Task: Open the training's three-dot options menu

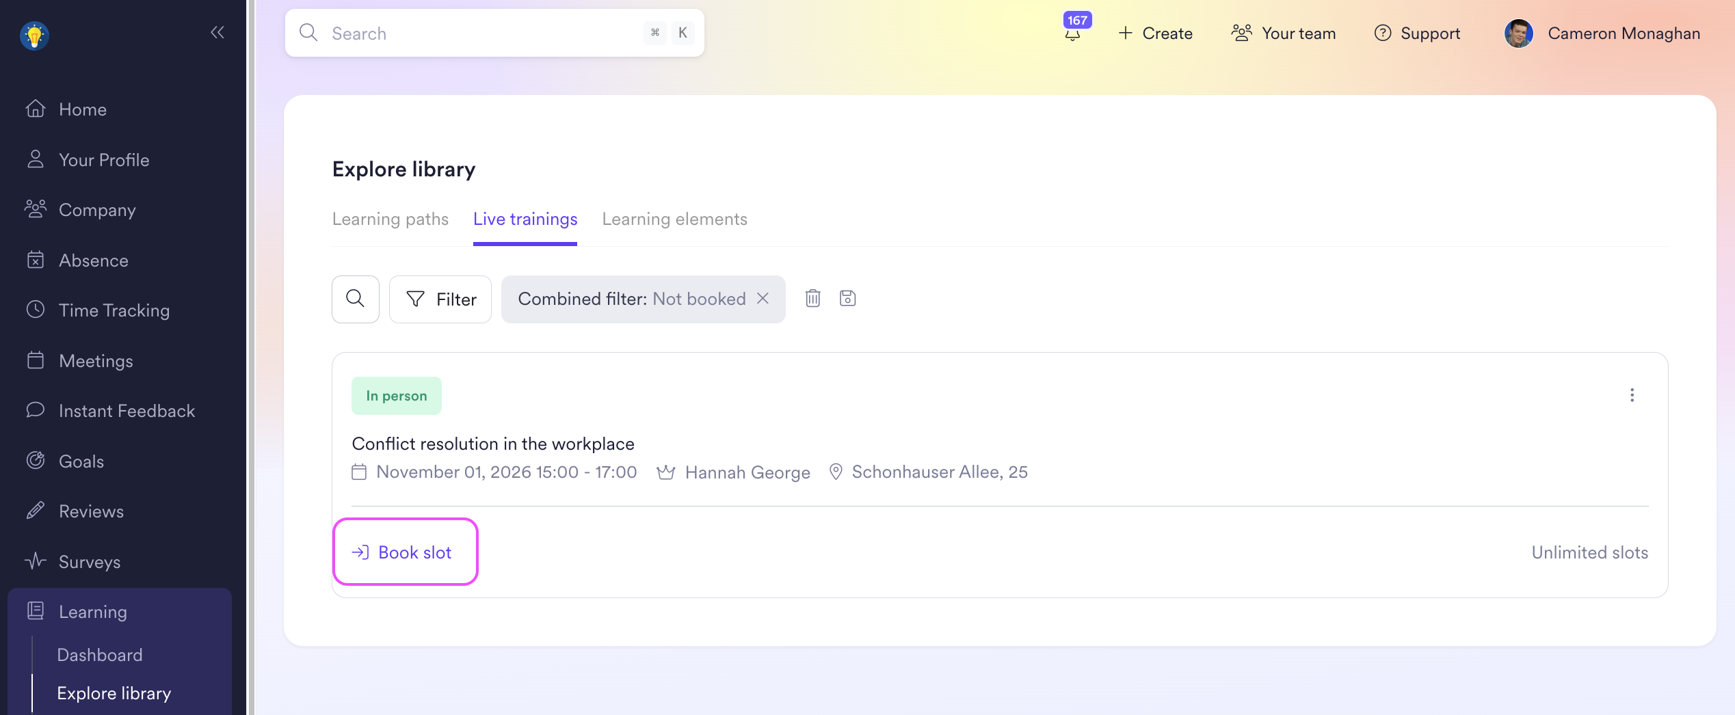Action: coord(1632,395)
